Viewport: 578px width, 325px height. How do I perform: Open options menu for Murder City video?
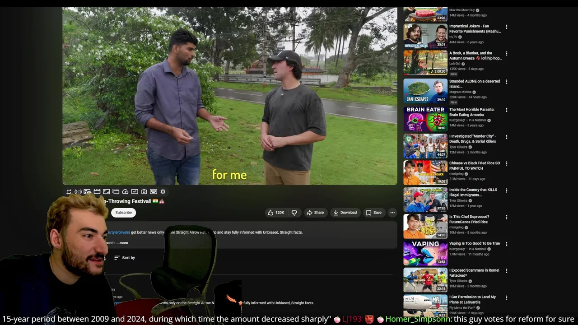(506, 137)
